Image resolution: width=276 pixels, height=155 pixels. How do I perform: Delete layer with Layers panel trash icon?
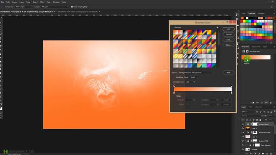pyautogui.click(x=271, y=154)
